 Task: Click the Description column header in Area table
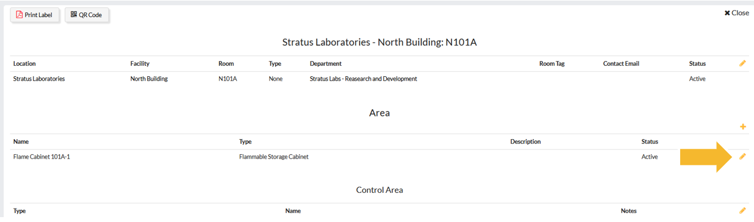tap(525, 141)
